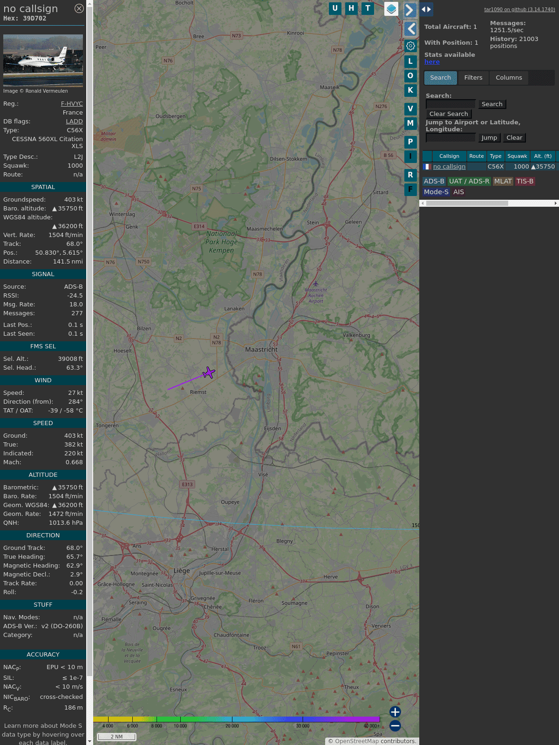Toggle the R map button

tap(410, 175)
